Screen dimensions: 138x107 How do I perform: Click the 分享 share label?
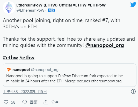[x=55, y=102]
